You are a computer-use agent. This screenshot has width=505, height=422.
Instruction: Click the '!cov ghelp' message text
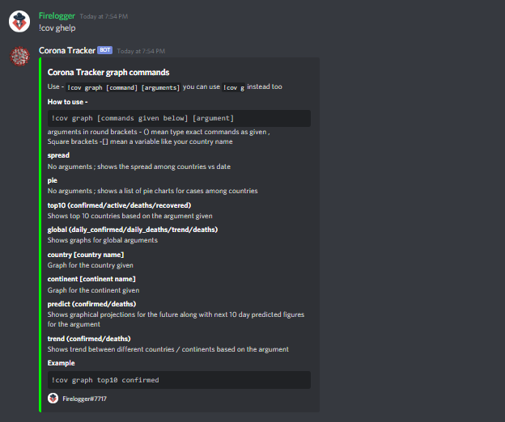coord(57,27)
